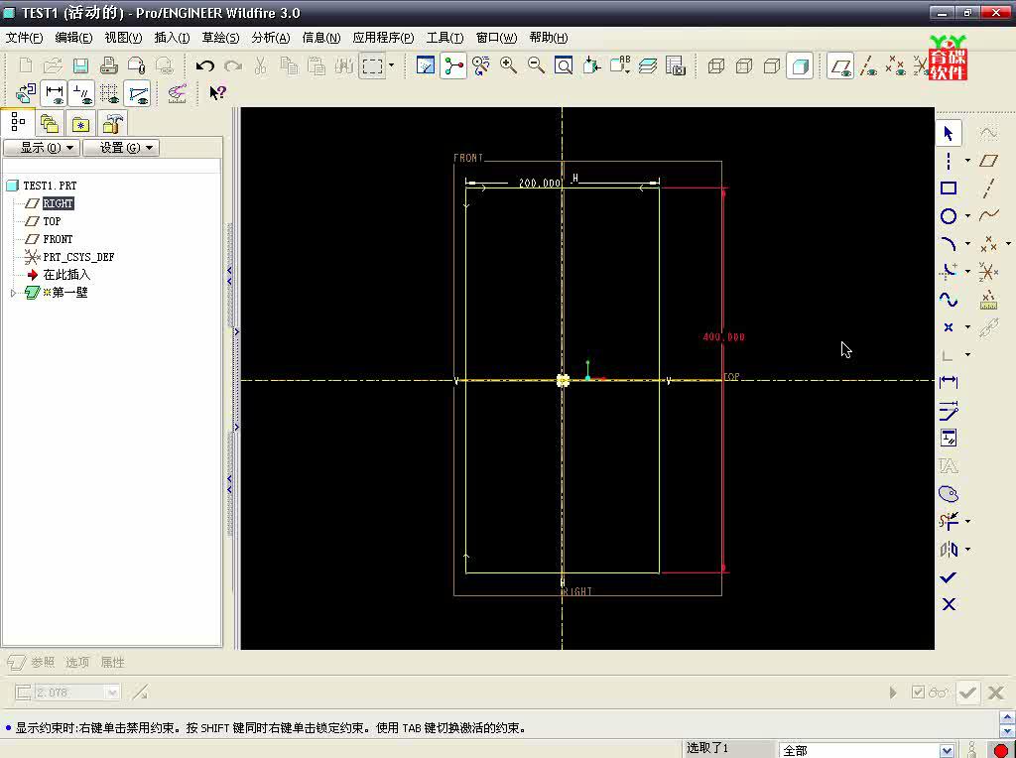Open the 文件(F) menu
This screenshot has width=1016, height=758.
click(24, 38)
